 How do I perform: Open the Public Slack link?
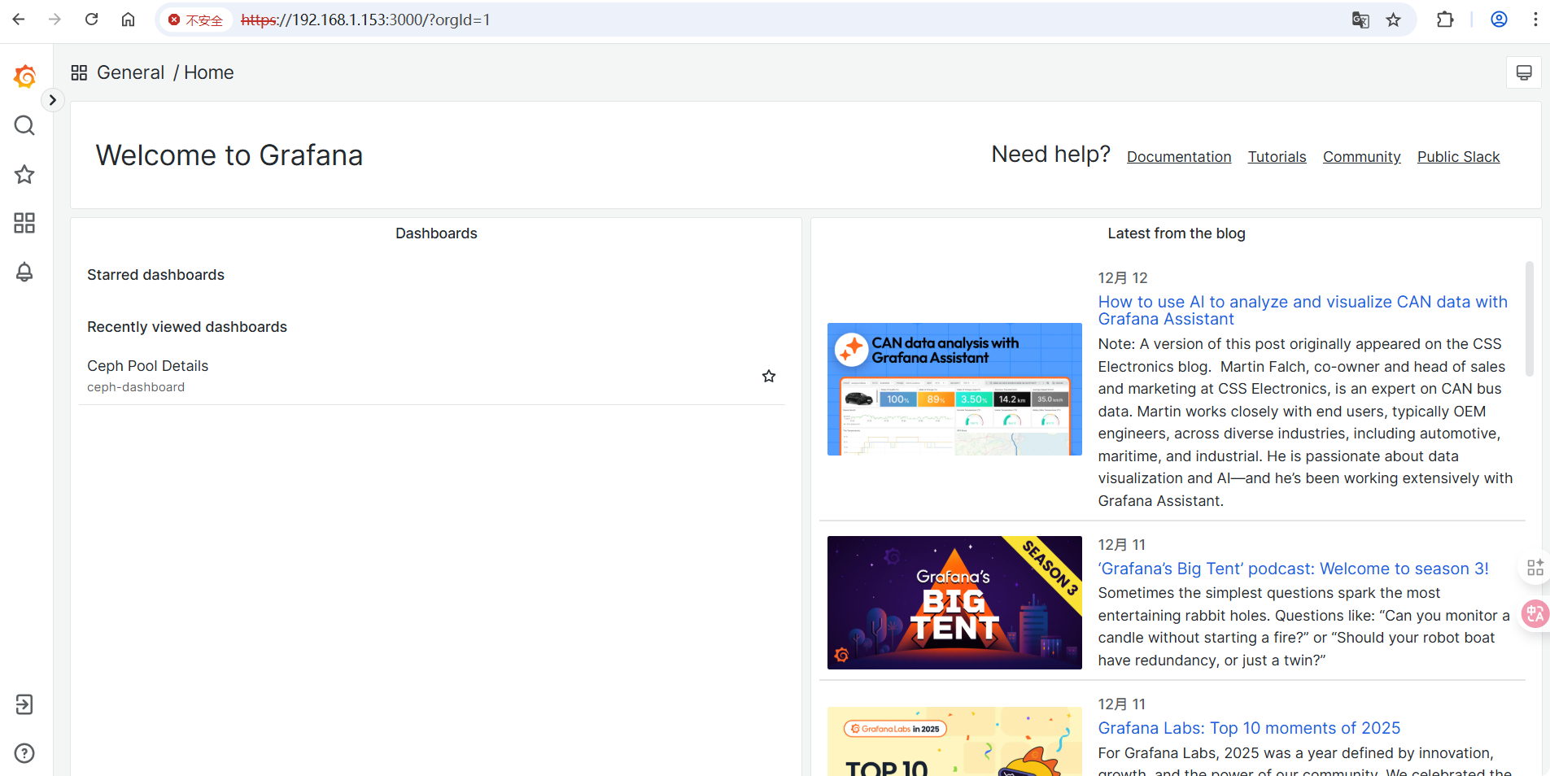coord(1459,157)
